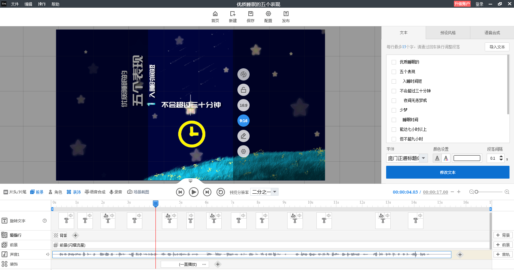Image resolution: width=514 pixels, height=270 pixels.
Task: Expand the font family dropdown
Action: [x=423, y=158]
